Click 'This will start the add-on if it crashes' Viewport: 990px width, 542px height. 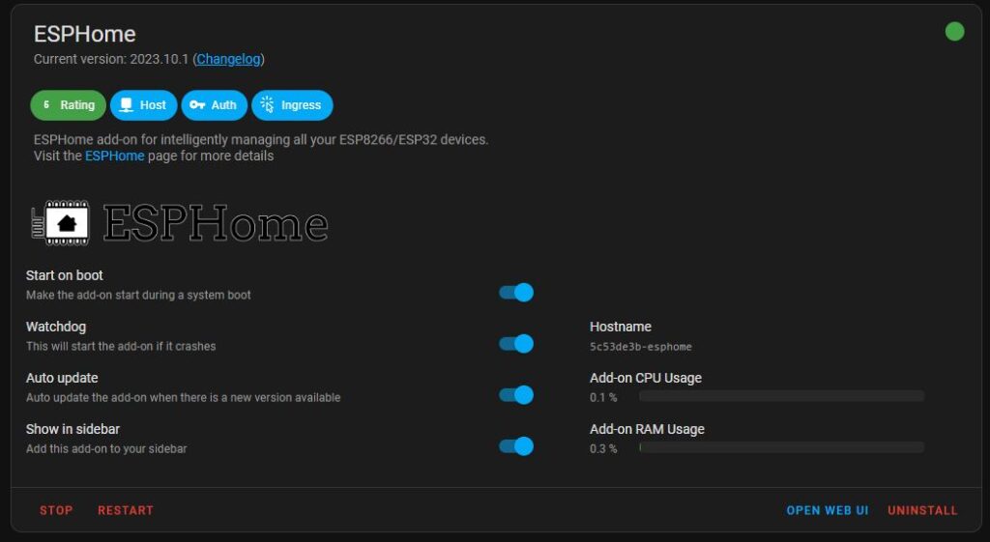(x=121, y=346)
